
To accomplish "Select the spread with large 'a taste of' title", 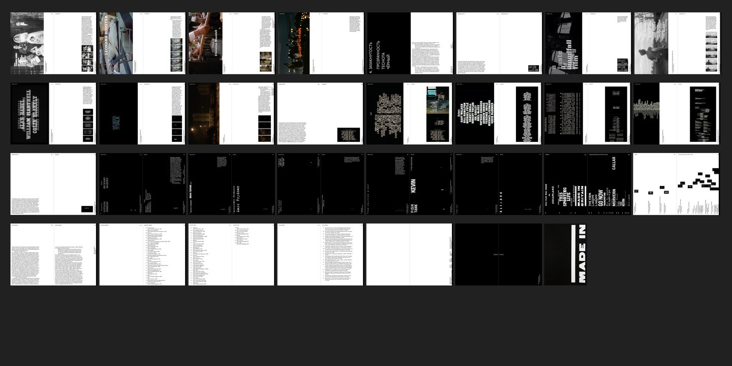I will coord(587,43).
